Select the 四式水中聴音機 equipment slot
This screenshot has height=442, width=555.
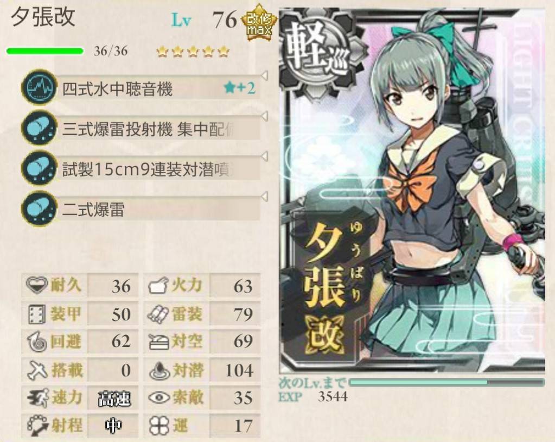(x=142, y=87)
